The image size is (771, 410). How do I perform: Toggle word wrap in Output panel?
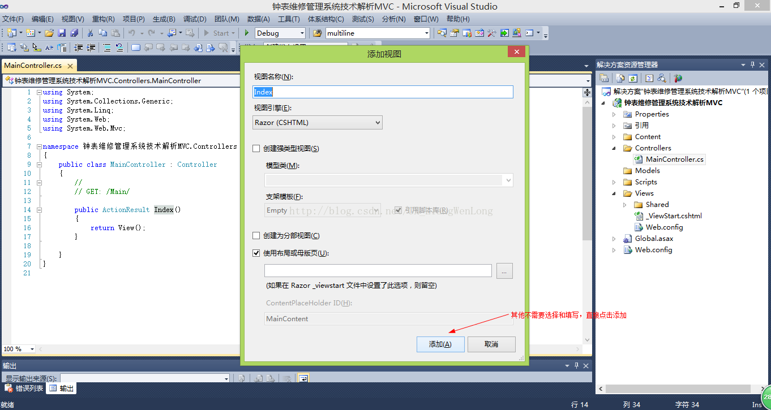[303, 378]
